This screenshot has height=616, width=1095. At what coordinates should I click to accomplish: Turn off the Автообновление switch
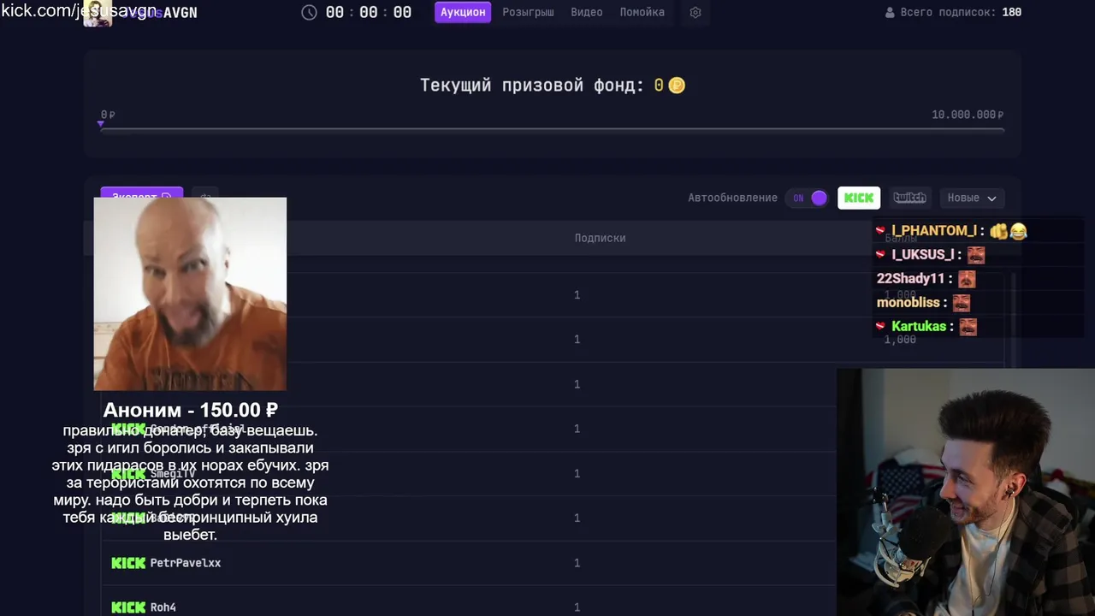click(809, 198)
